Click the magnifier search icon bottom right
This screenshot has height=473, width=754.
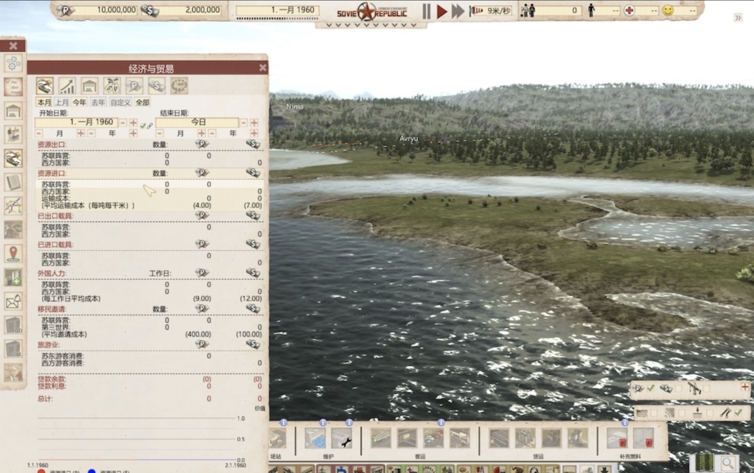(728, 463)
